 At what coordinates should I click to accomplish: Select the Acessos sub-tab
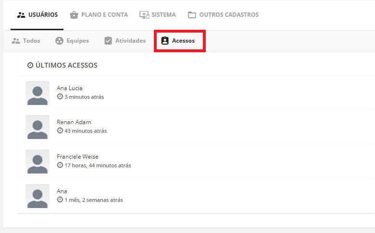(183, 41)
